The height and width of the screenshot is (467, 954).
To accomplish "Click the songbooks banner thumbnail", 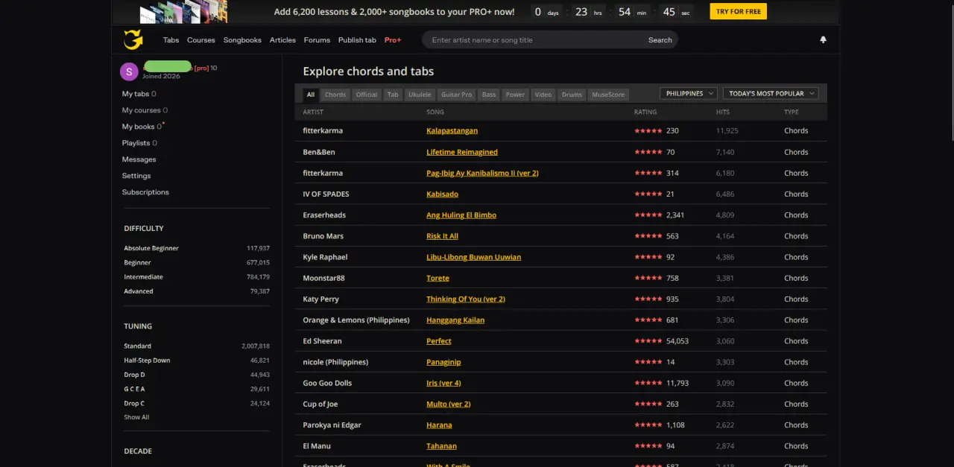I will pos(183,11).
